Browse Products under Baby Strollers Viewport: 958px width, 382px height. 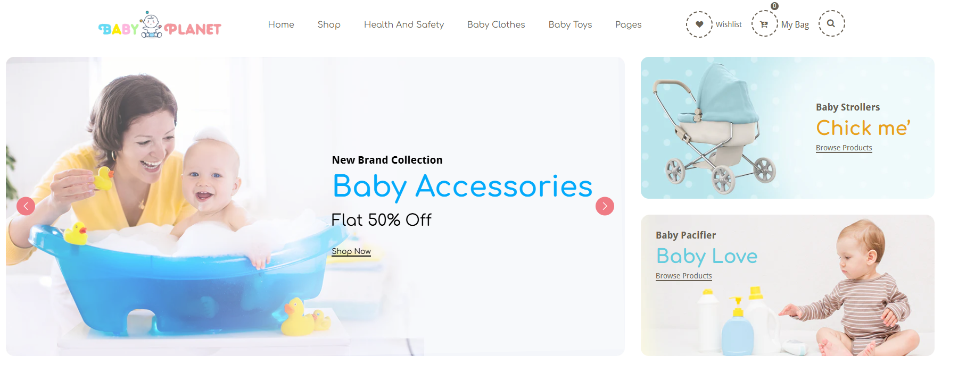(x=844, y=148)
